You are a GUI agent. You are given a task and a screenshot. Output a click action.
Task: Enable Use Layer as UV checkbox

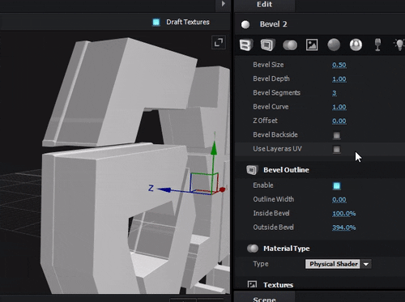click(x=336, y=149)
